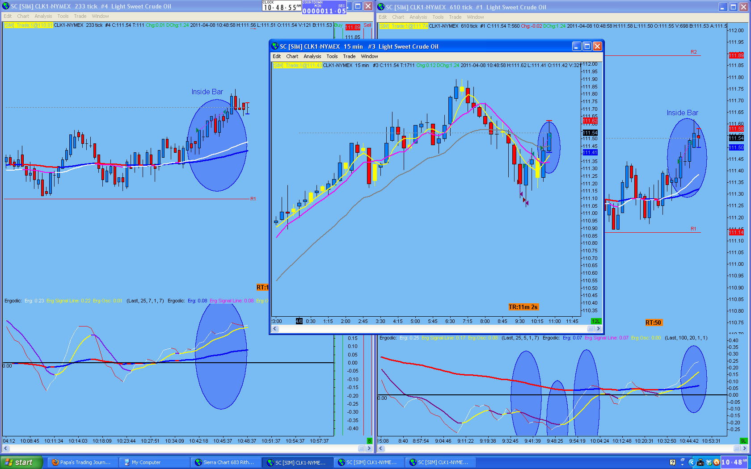Open Trade menu in 233 tick chart window
This screenshot has height=469, width=751.
click(80, 16)
